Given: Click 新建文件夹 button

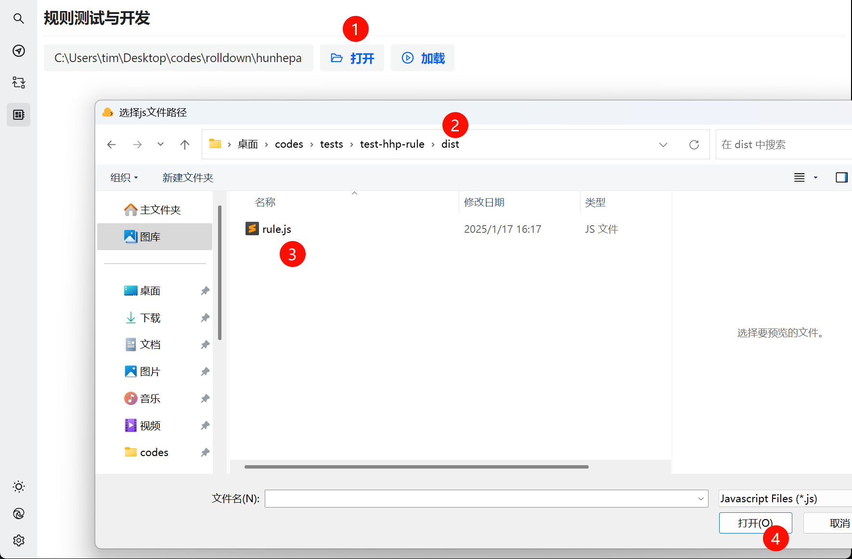Looking at the screenshot, I should click(188, 178).
